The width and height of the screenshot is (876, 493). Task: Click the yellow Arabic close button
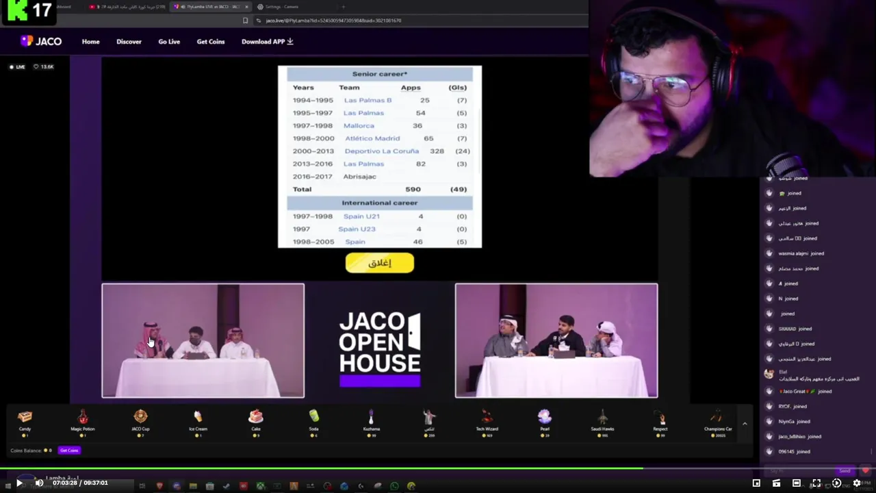pyautogui.click(x=380, y=263)
